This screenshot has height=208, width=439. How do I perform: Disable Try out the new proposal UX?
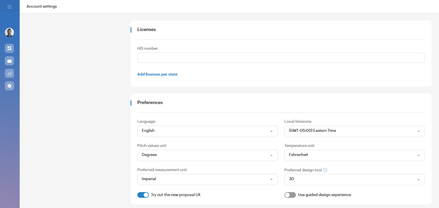[x=143, y=195]
